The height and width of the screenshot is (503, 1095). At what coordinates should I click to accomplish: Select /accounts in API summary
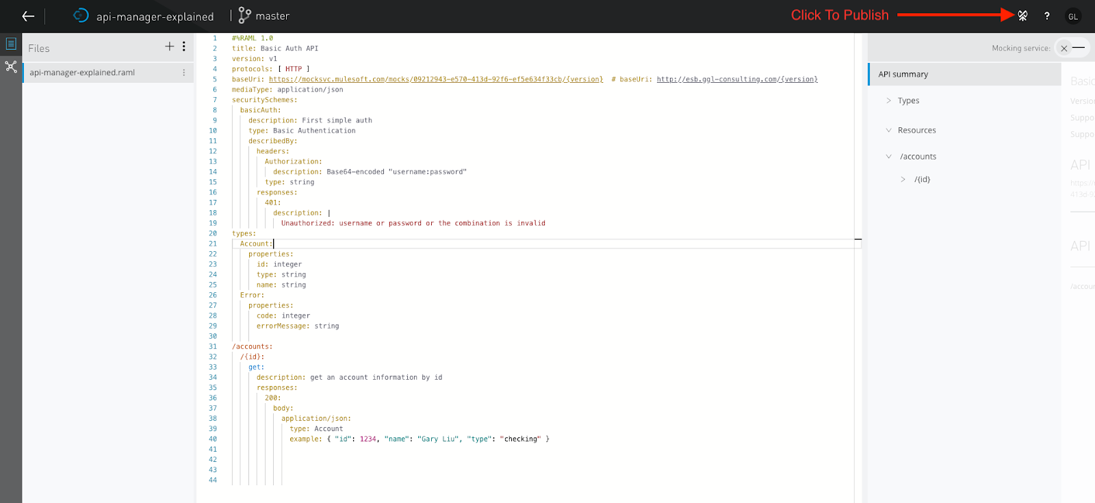918,157
